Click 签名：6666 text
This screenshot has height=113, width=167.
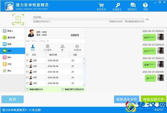click(41, 35)
